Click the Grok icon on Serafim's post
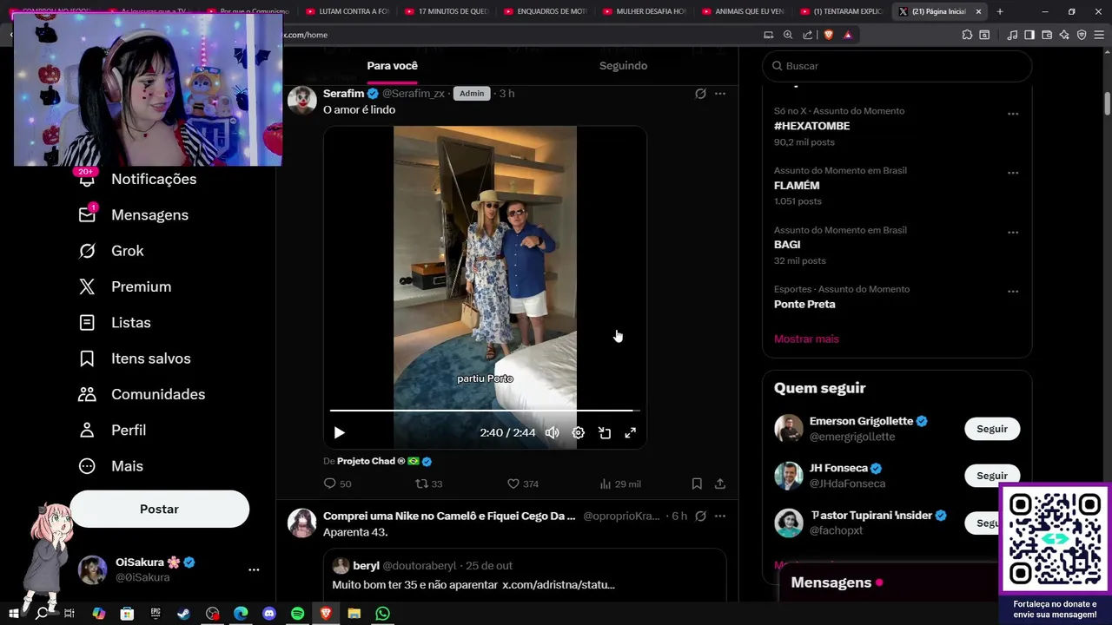 click(x=700, y=94)
